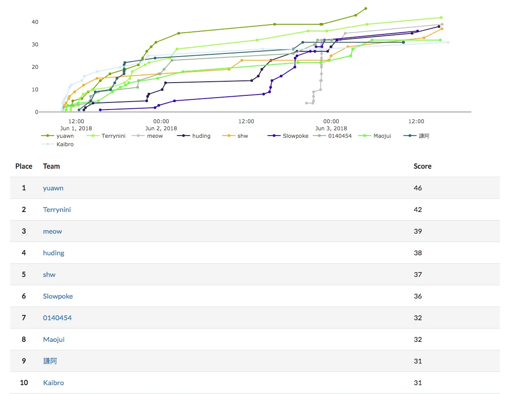Select score 31 in 謙阿's row
Screen dimensions: 508x394
(x=418, y=361)
